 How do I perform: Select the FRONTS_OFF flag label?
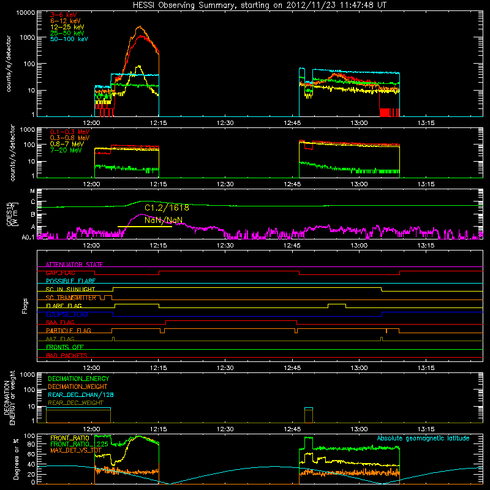(65, 347)
